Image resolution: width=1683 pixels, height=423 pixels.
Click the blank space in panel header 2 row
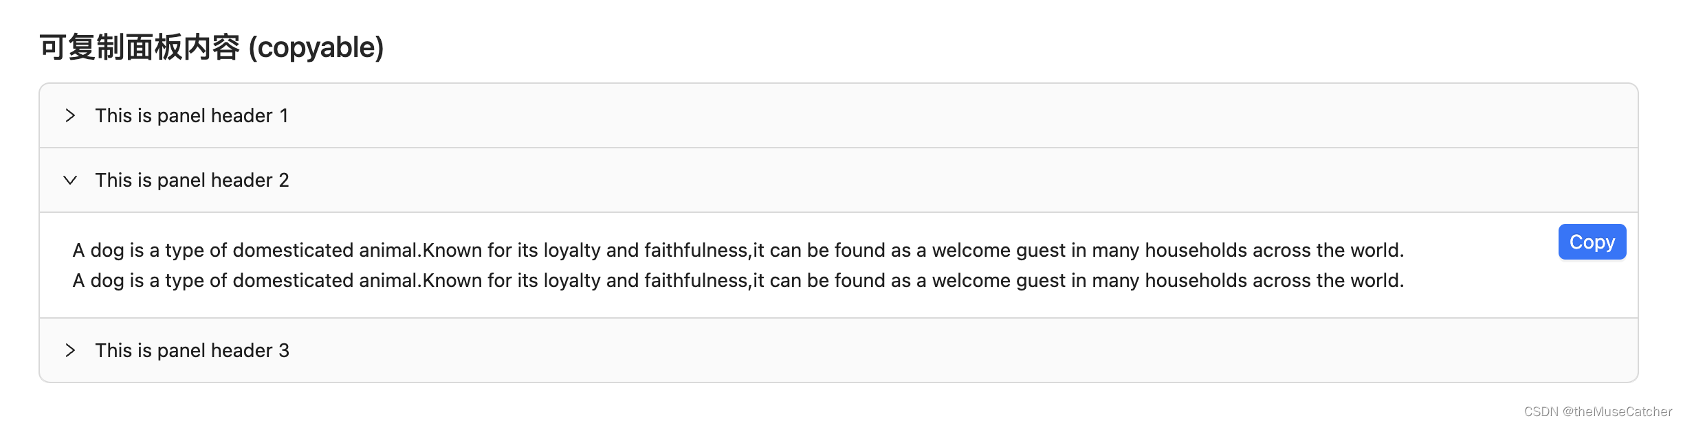(962, 180)
